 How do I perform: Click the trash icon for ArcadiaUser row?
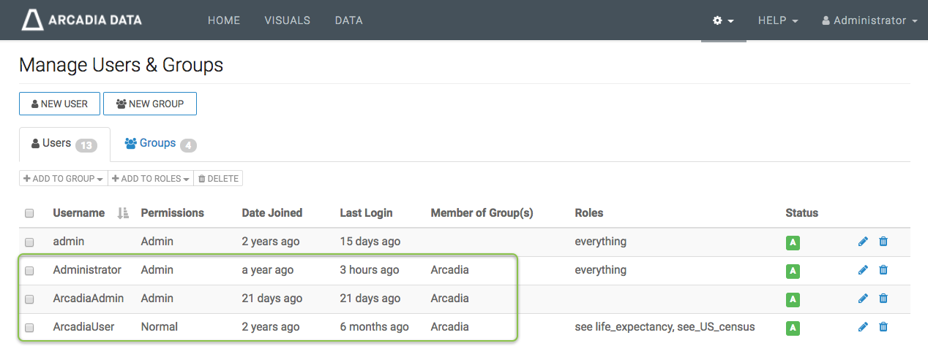[883, 327]
